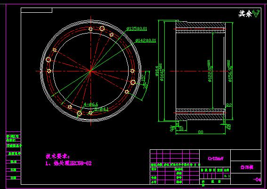Click the 4-ø6.6 hole callout
Screen dimensions: 267x189
point(91,104)
